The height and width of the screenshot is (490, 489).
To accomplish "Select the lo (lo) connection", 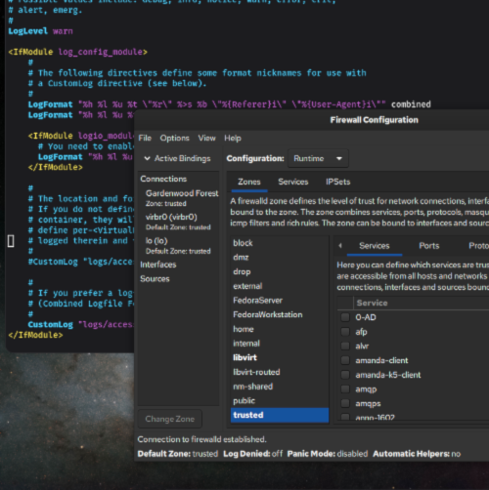I will (x=178, y=246).
